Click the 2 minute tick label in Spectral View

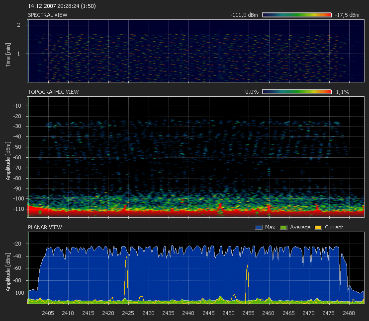pos(18,25)
